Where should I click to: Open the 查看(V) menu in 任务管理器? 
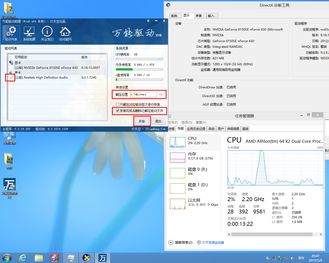[201, 123]
